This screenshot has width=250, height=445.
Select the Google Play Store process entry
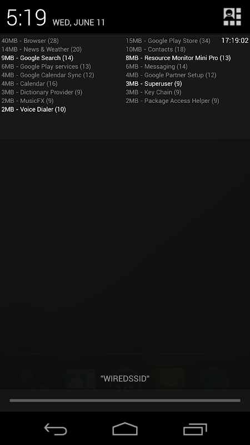(x=168, y=41)
